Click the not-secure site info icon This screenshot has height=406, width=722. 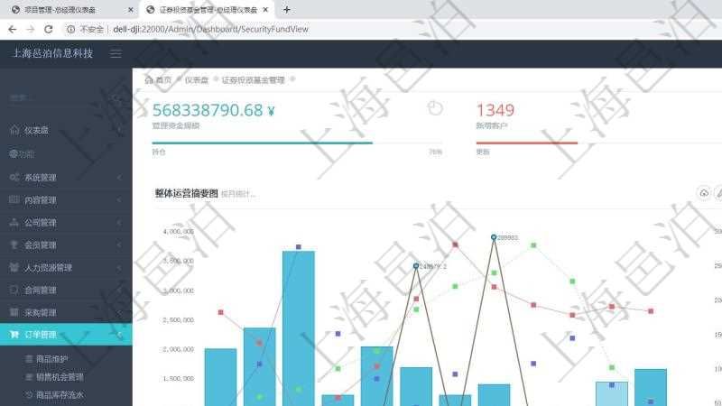pyautogui.click(x=70, y=29)
